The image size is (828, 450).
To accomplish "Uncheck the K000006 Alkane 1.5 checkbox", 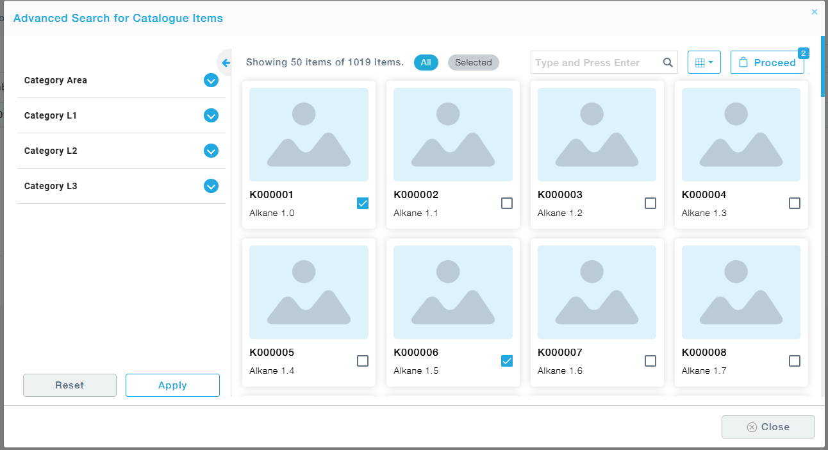I will click(x=507, y=361).
